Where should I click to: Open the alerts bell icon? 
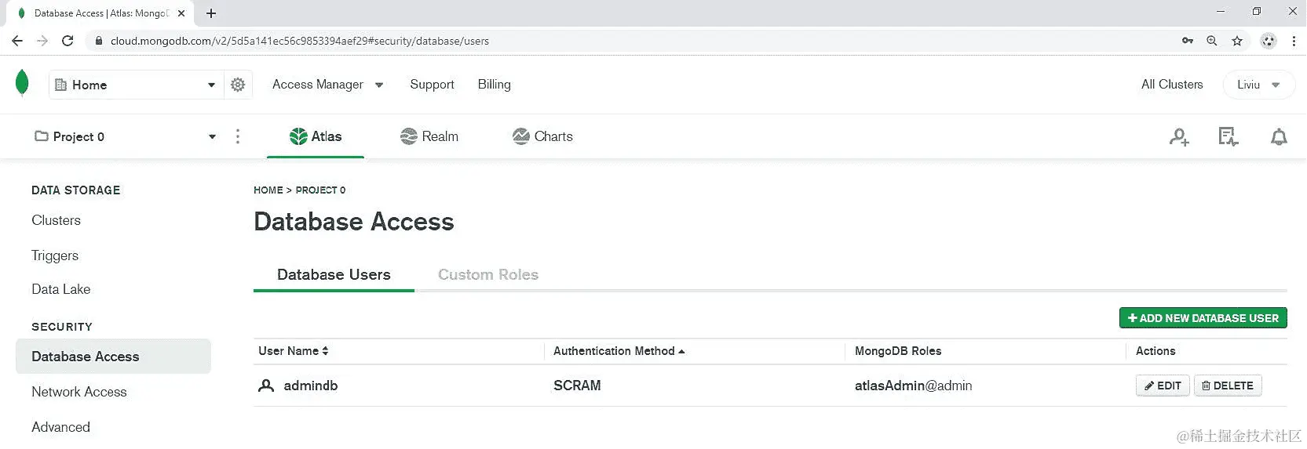pyautogui.click(x=1279, y=137)
